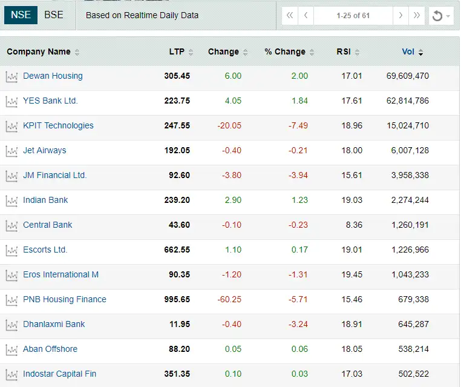This screenshot has width=461, height=387.
Task: Open chart icon for Jet Airways
Action: coord(11,151)
